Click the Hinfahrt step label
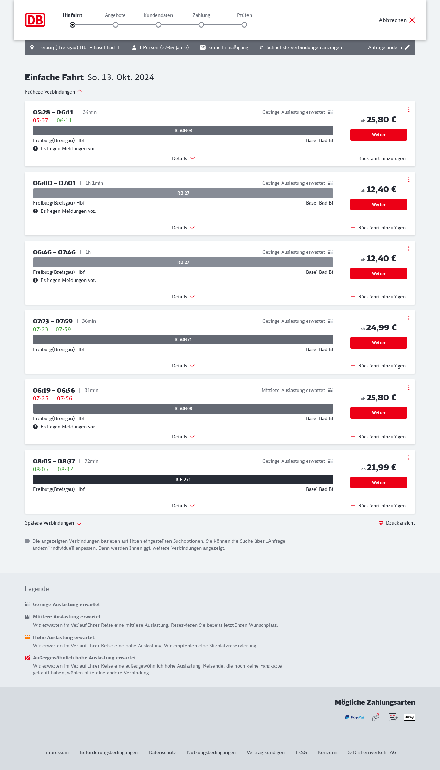Viewport: 440px width, 770px height. click(x=73, y=15)
